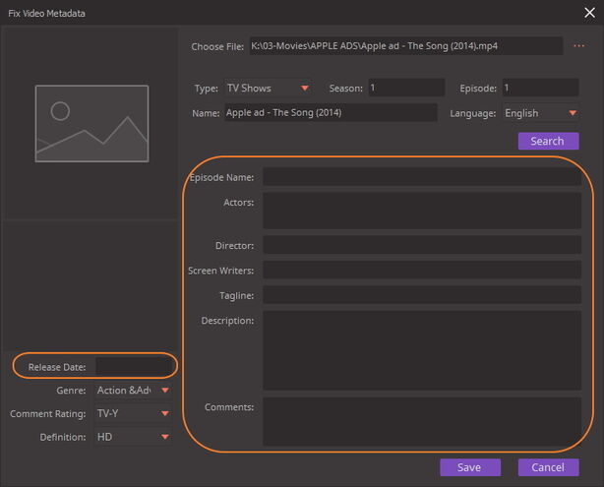Click the cover art placeholder image

[91, 123]
